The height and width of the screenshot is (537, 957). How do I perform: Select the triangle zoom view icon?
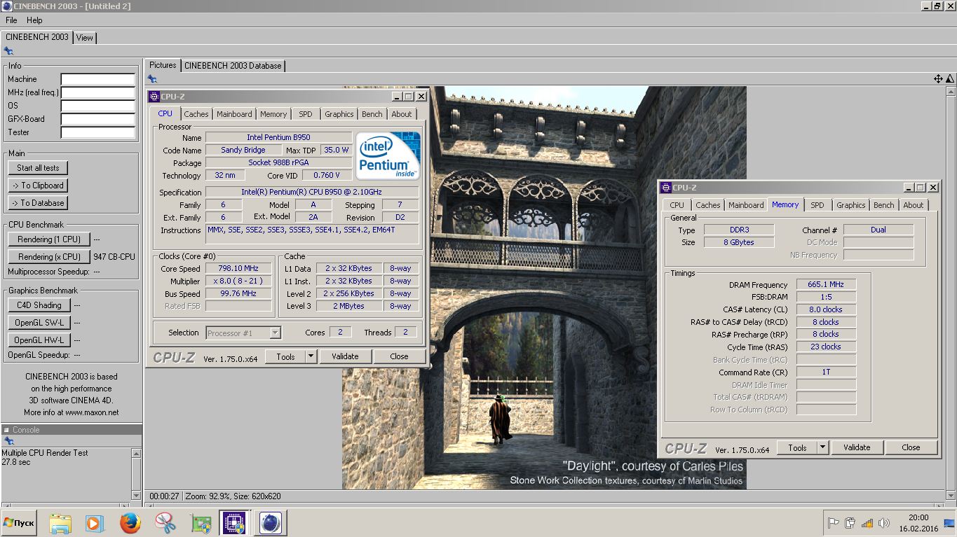pos(950,79)
